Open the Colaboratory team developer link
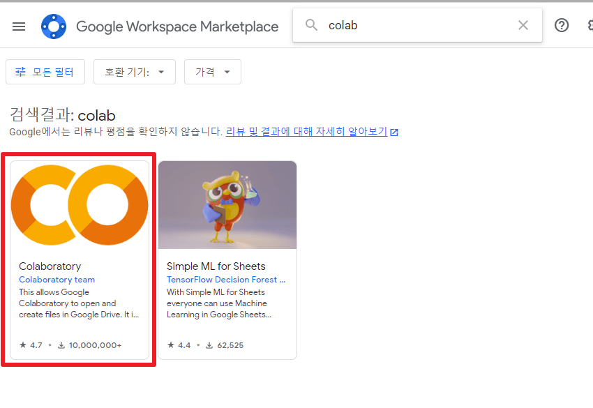 (x=57, y=280)
